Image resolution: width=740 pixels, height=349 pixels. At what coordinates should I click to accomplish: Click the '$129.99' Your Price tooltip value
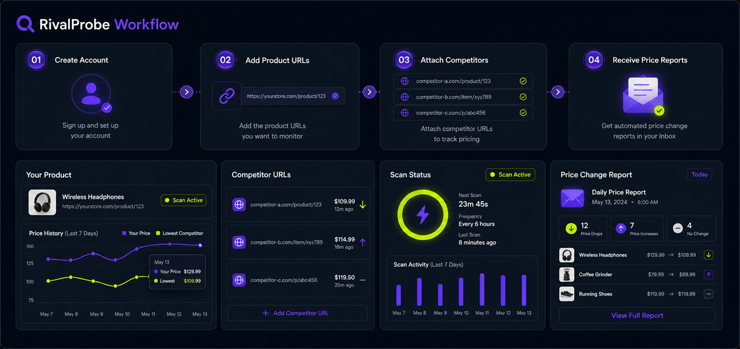192,272
